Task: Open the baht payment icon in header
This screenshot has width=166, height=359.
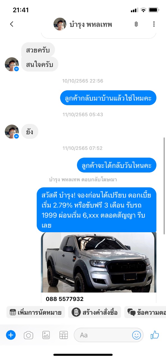Action: click(136, 24)
